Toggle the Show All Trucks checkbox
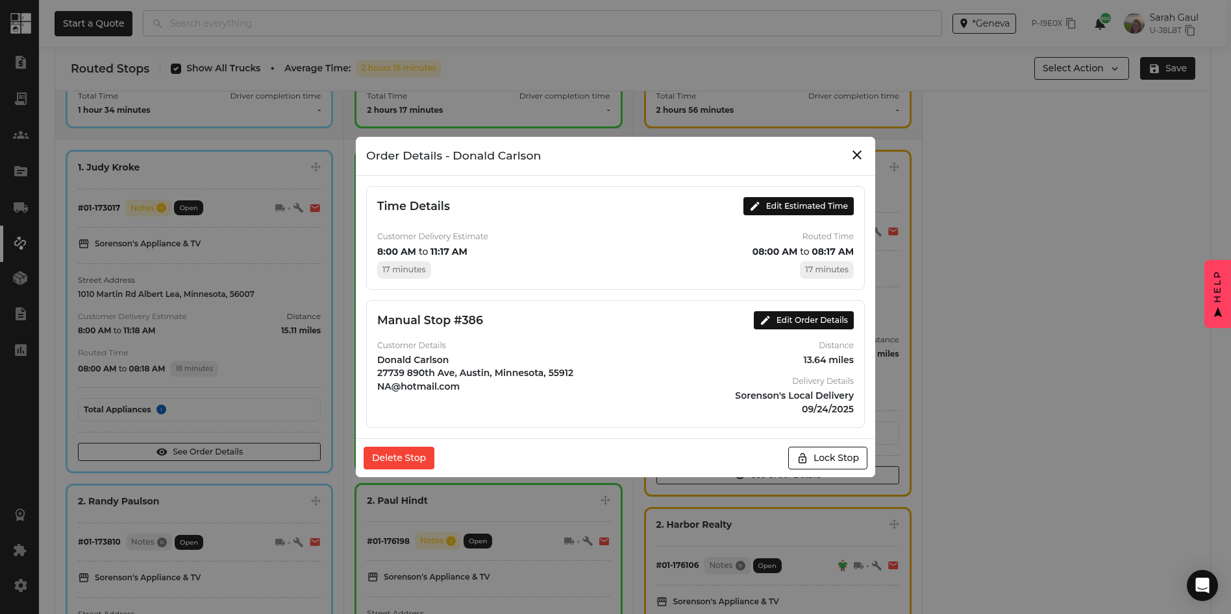This screenshot has width=1231, height=614. pos(176,69)
